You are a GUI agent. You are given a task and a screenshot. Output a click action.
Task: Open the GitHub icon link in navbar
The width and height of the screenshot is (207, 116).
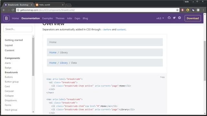click(169, 18)
